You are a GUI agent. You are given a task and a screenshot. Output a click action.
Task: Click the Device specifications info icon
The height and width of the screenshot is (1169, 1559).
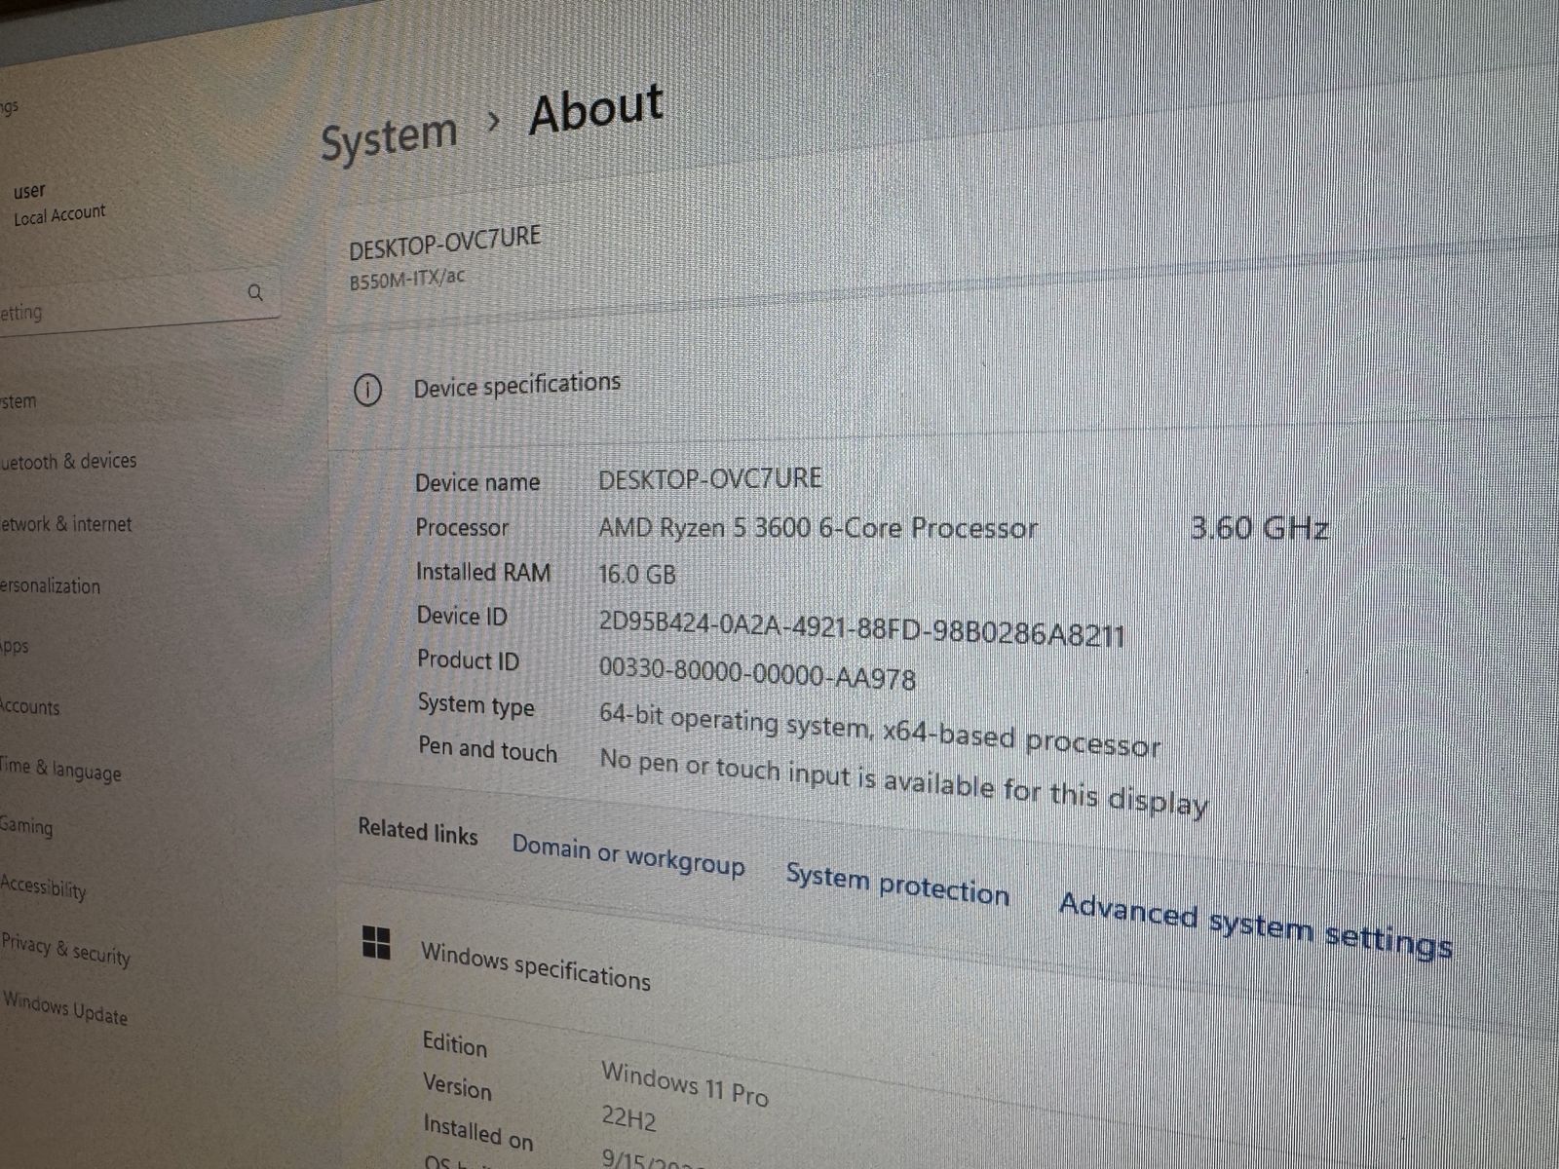[367, 391]
